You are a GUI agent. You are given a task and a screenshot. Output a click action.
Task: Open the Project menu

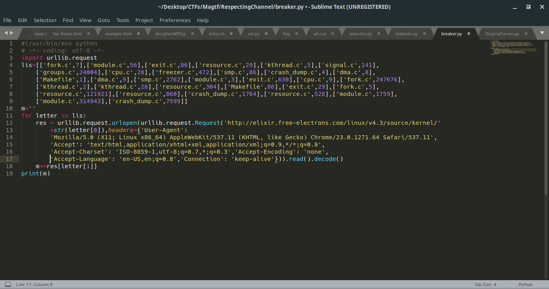144,20
